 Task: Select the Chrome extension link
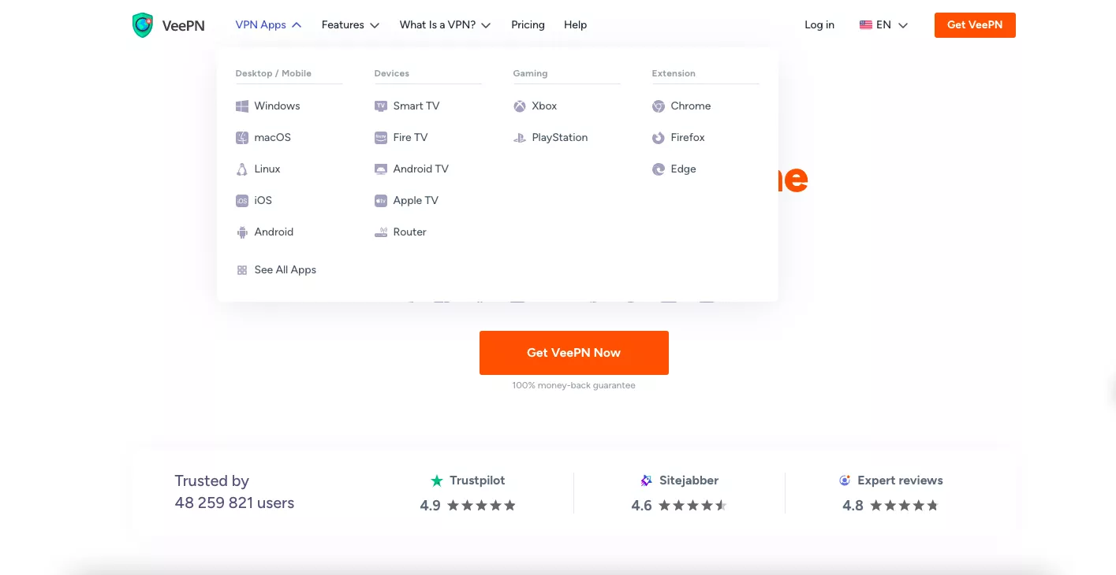(691, 106)
